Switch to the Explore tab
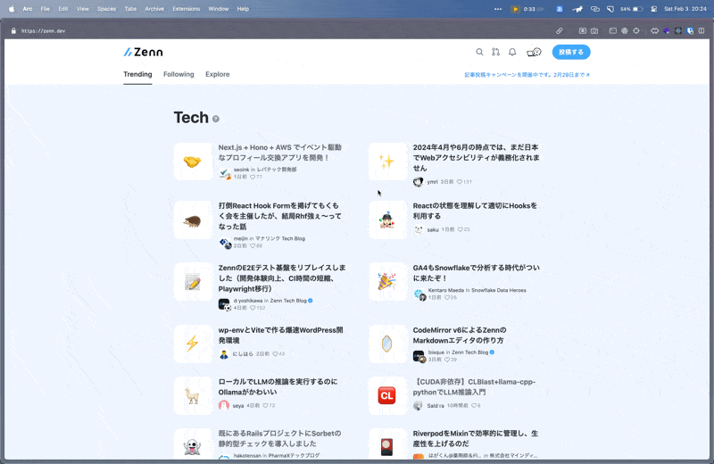This screenshot has height=464, width=714. click(x=217, y=74)
